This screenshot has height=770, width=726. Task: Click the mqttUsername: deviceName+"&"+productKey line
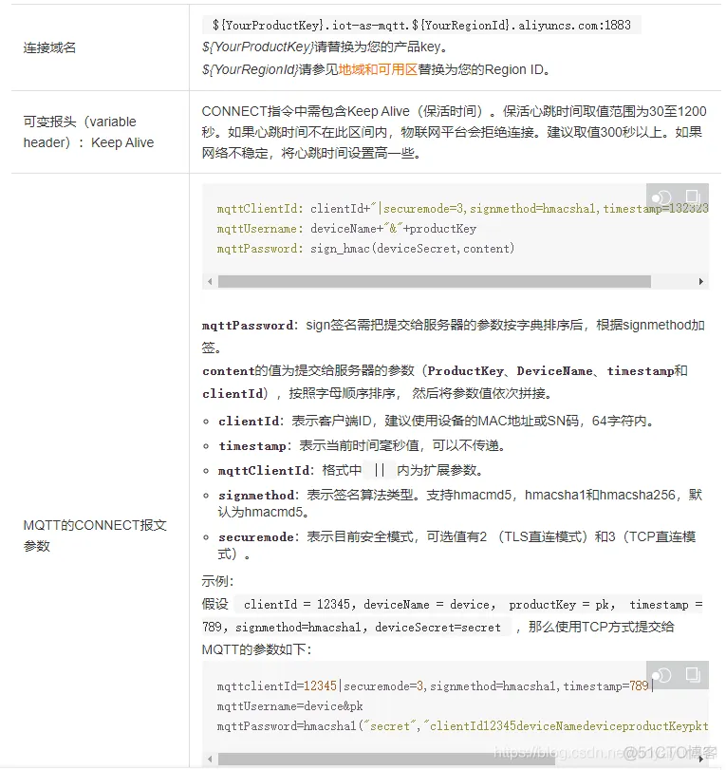[346, 229]
